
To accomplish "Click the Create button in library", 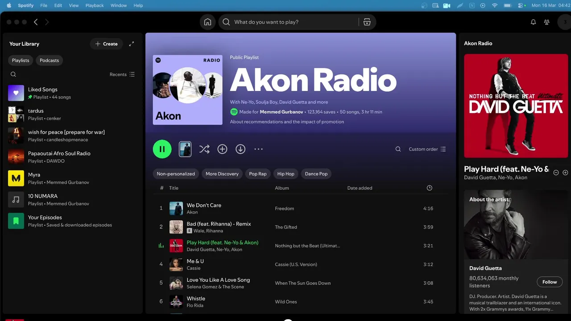I will coord(107,44).
